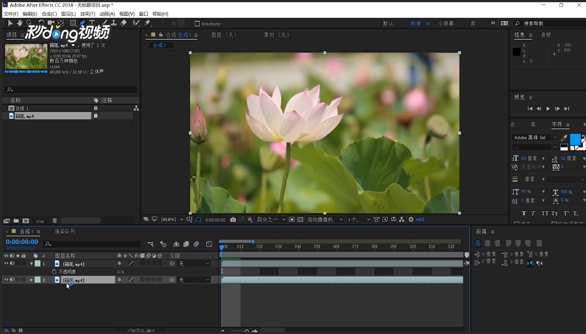Click the 0:00:00:00 timecode in timeline
The width and height of the screenshot is (586, 334).
click(x=22, y=242)
